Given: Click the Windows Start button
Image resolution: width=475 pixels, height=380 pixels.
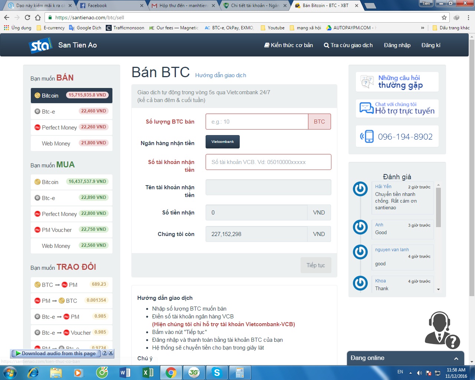Looking at the screenshot, I should pyautogui.click(x=10, y=372).
